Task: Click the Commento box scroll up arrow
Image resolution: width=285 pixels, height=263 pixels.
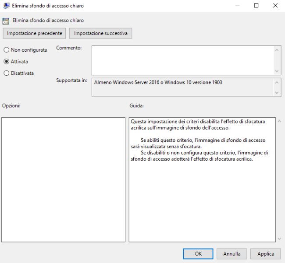Action: point(277,49)
